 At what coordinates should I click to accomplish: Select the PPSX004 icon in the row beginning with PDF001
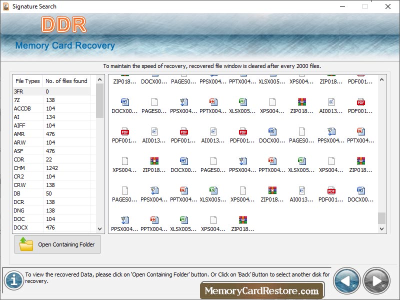[x=331, y=131]
